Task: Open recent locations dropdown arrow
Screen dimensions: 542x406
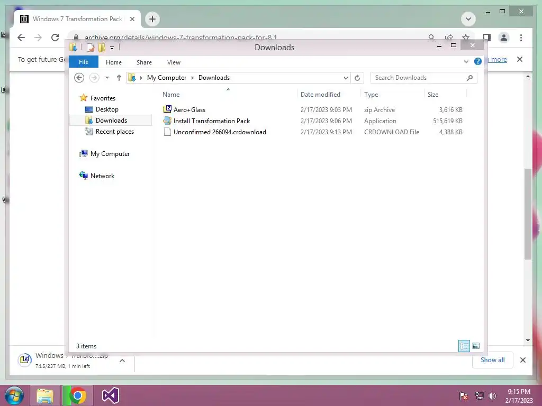Action: 107,78
